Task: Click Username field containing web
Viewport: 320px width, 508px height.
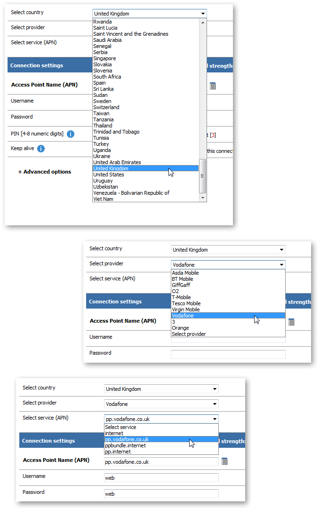Action: point(161,477)
